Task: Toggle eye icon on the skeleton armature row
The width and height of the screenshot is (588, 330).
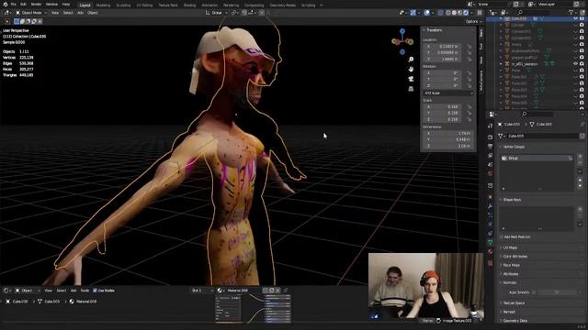Action: tap(575, 63)
